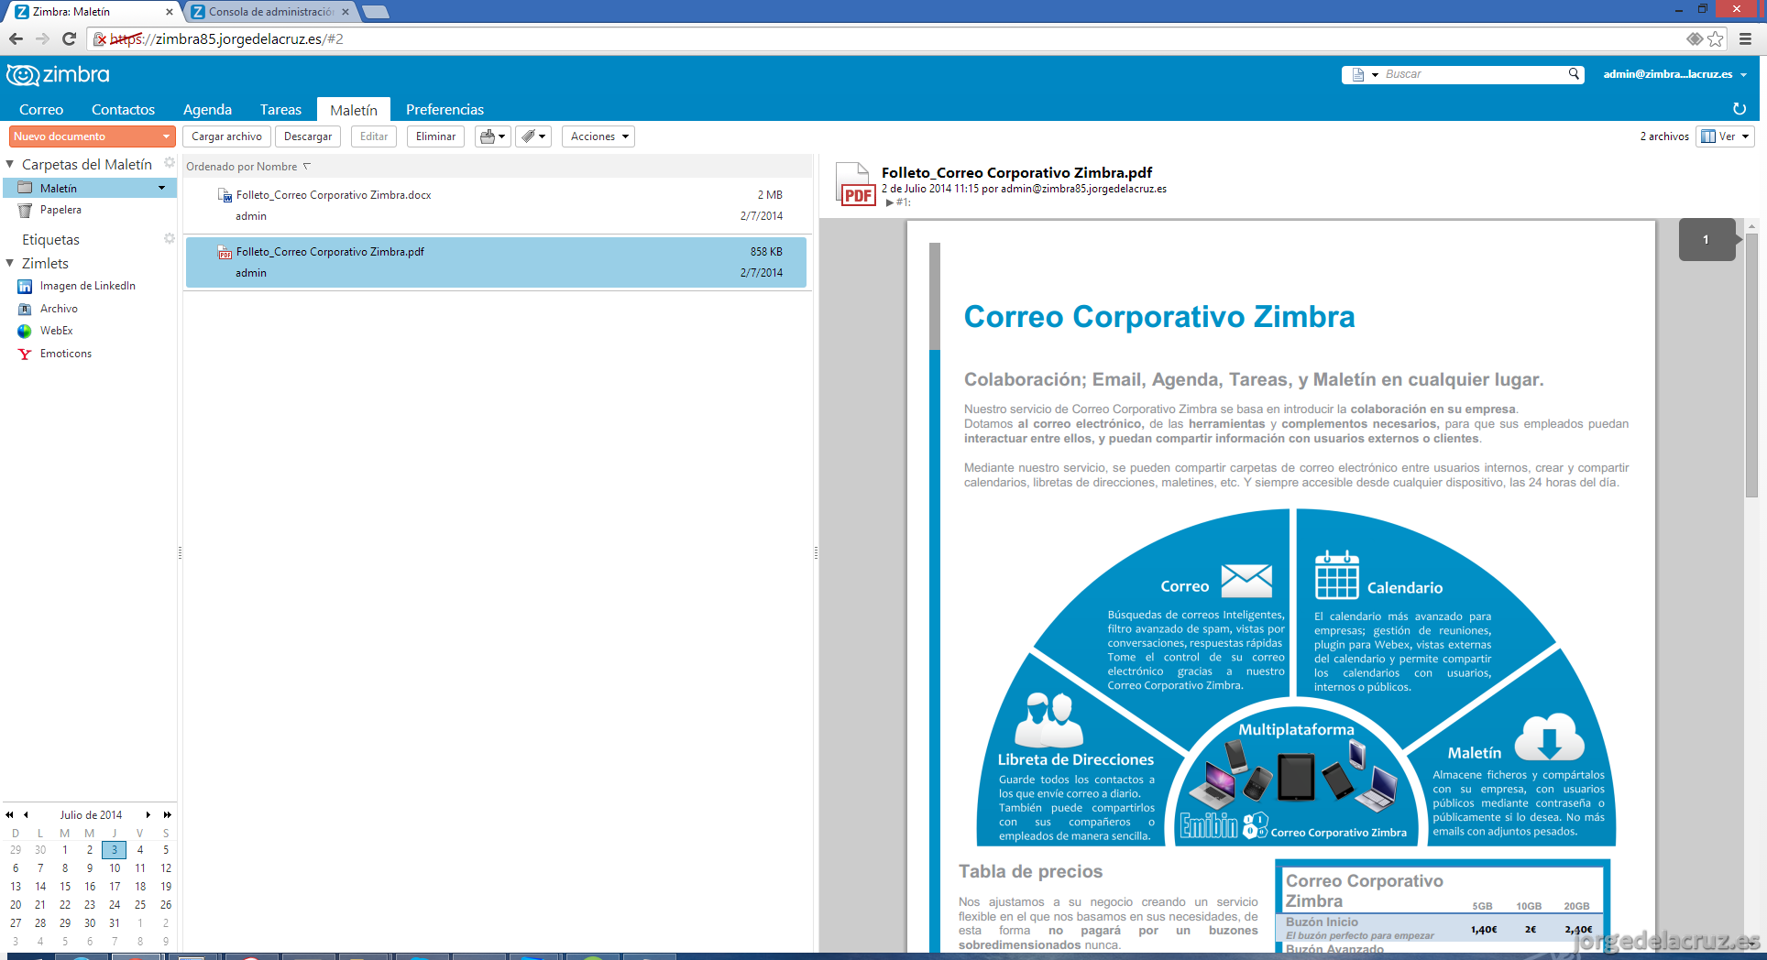Toggle sort order on Ordenado por Nombre
This screenshot has width=1767, height=960.
[x=307, y=167]
